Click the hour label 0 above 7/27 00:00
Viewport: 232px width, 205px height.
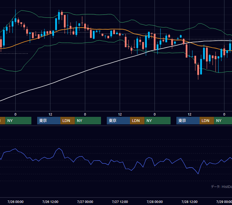click(x=85, y=114)
